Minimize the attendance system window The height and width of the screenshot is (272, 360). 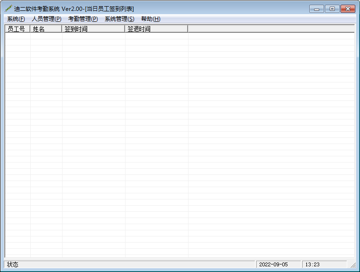point(316,9)
